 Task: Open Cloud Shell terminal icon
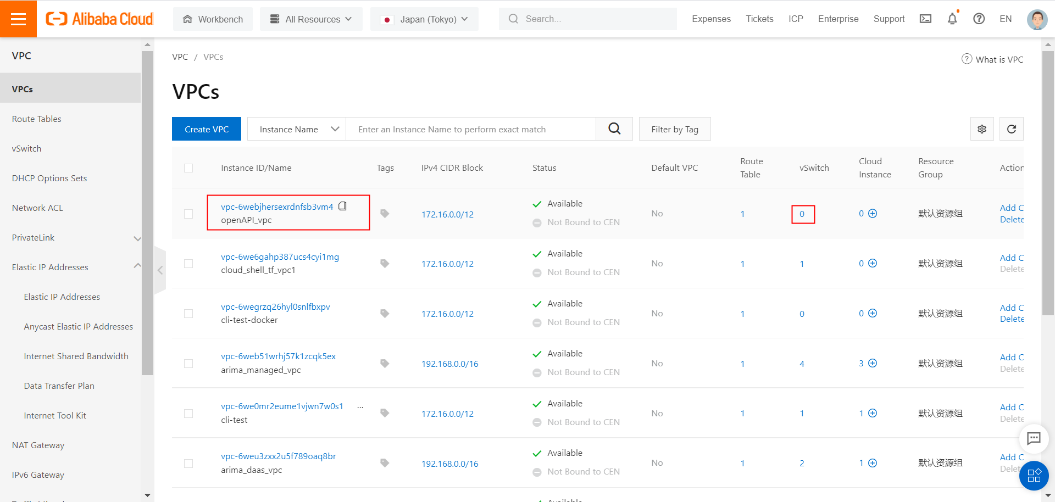click(925, 19)
